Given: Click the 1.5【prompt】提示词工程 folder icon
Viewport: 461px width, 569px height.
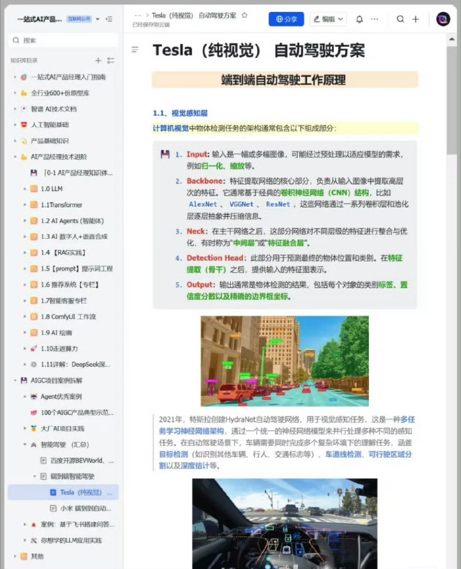Looking at the screenshot, I should point(34,268).
